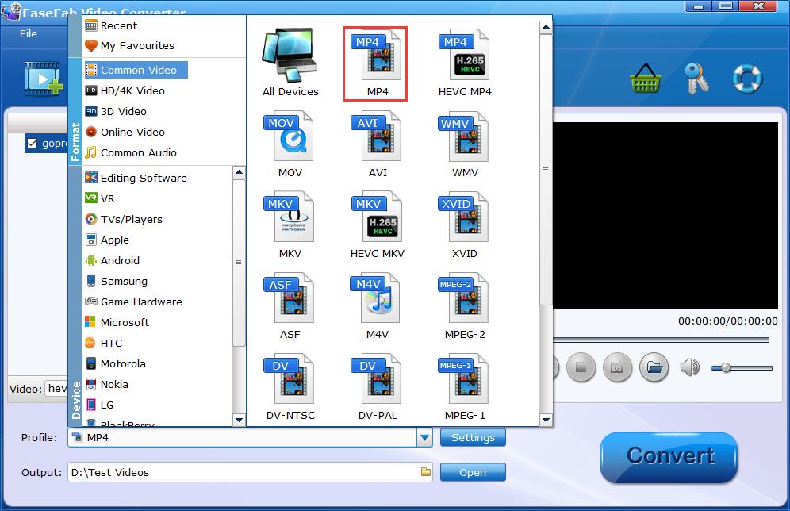Choose the AVI format icon
The width and height of the screenshot is (790, 511).
[378, 144]
